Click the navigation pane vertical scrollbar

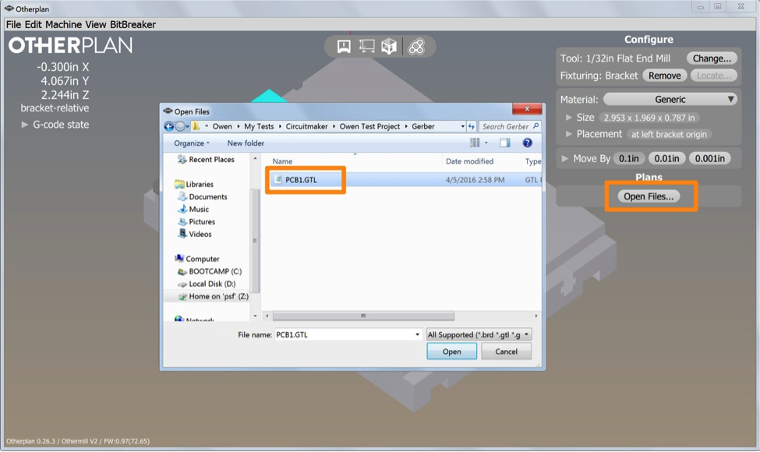pos(254,241)
